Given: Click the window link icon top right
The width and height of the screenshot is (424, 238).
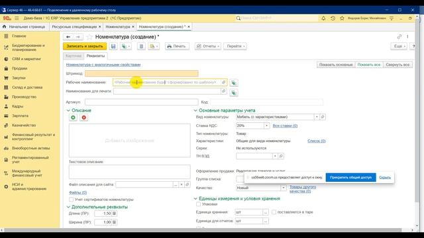Looking at the screenshot, I should tap(399, 37).
